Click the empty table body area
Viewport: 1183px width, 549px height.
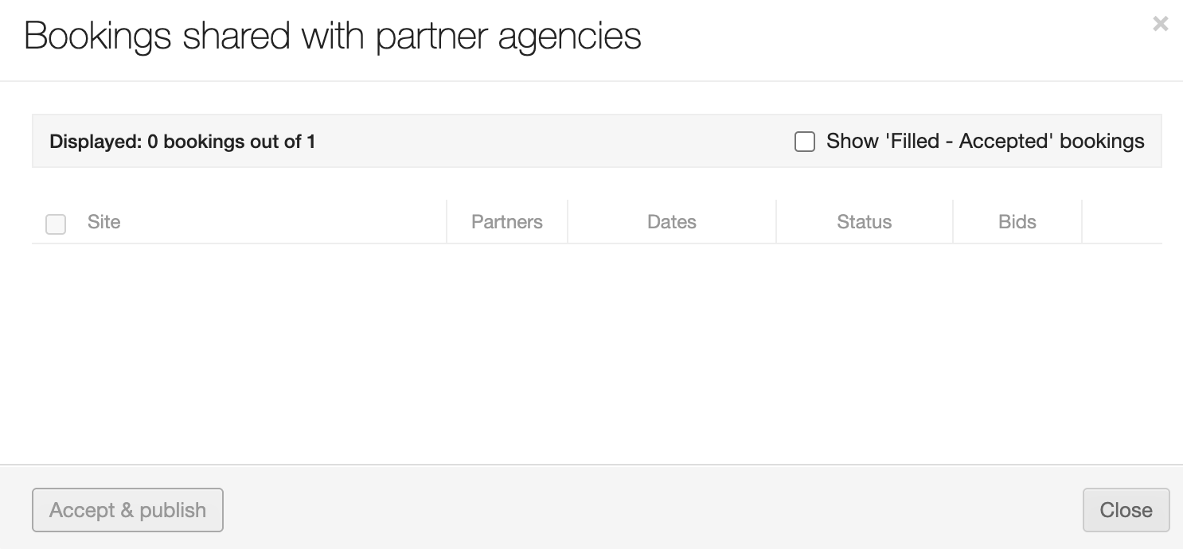(x=595, y=350)
